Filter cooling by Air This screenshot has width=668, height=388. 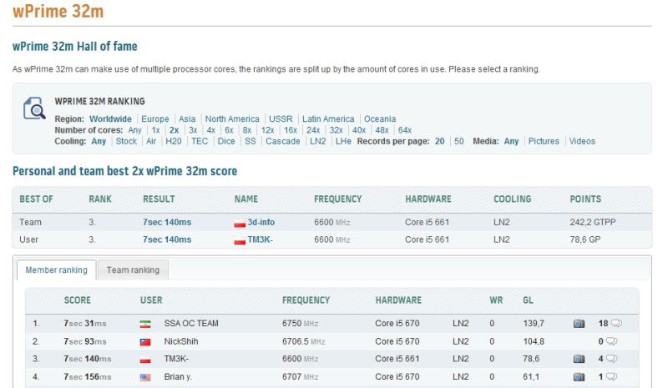[151, 141]
